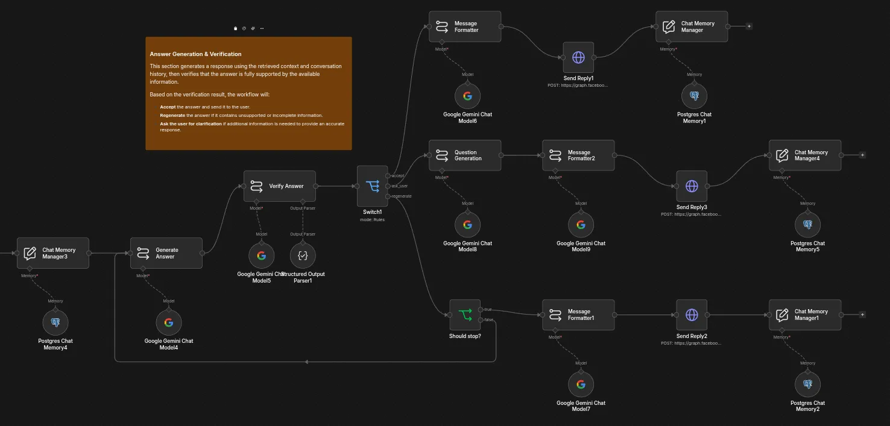This screenshot has width=890, height=426.
Task: Select Postgres Chat Memory2 node
Action: [807, 384]
